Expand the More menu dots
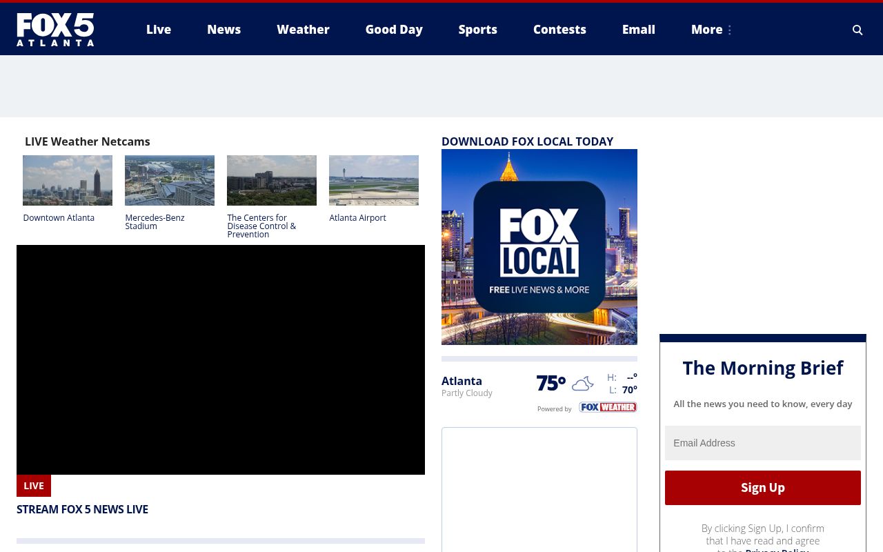 730,30
